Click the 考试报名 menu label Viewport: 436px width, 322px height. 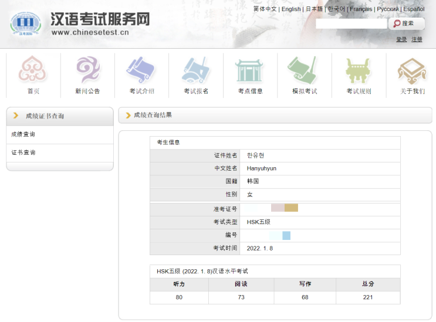point(196,91)
